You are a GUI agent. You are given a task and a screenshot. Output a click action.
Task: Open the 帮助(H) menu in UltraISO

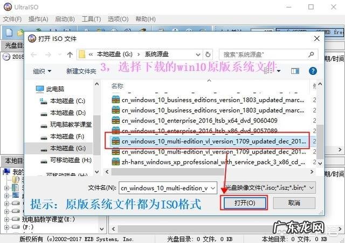(146, 19)
